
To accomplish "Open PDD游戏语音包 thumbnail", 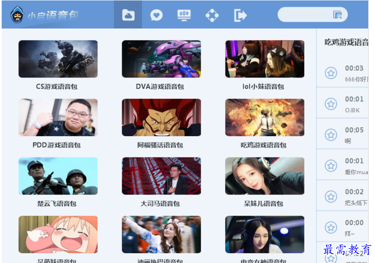I will tap(58, 117).
